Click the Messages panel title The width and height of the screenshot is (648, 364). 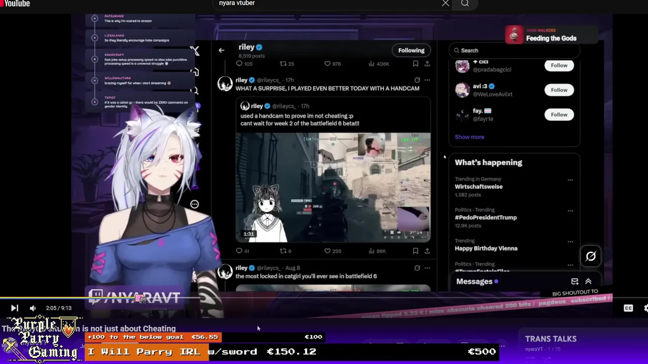pyautogui.click(x=474, y=282)
